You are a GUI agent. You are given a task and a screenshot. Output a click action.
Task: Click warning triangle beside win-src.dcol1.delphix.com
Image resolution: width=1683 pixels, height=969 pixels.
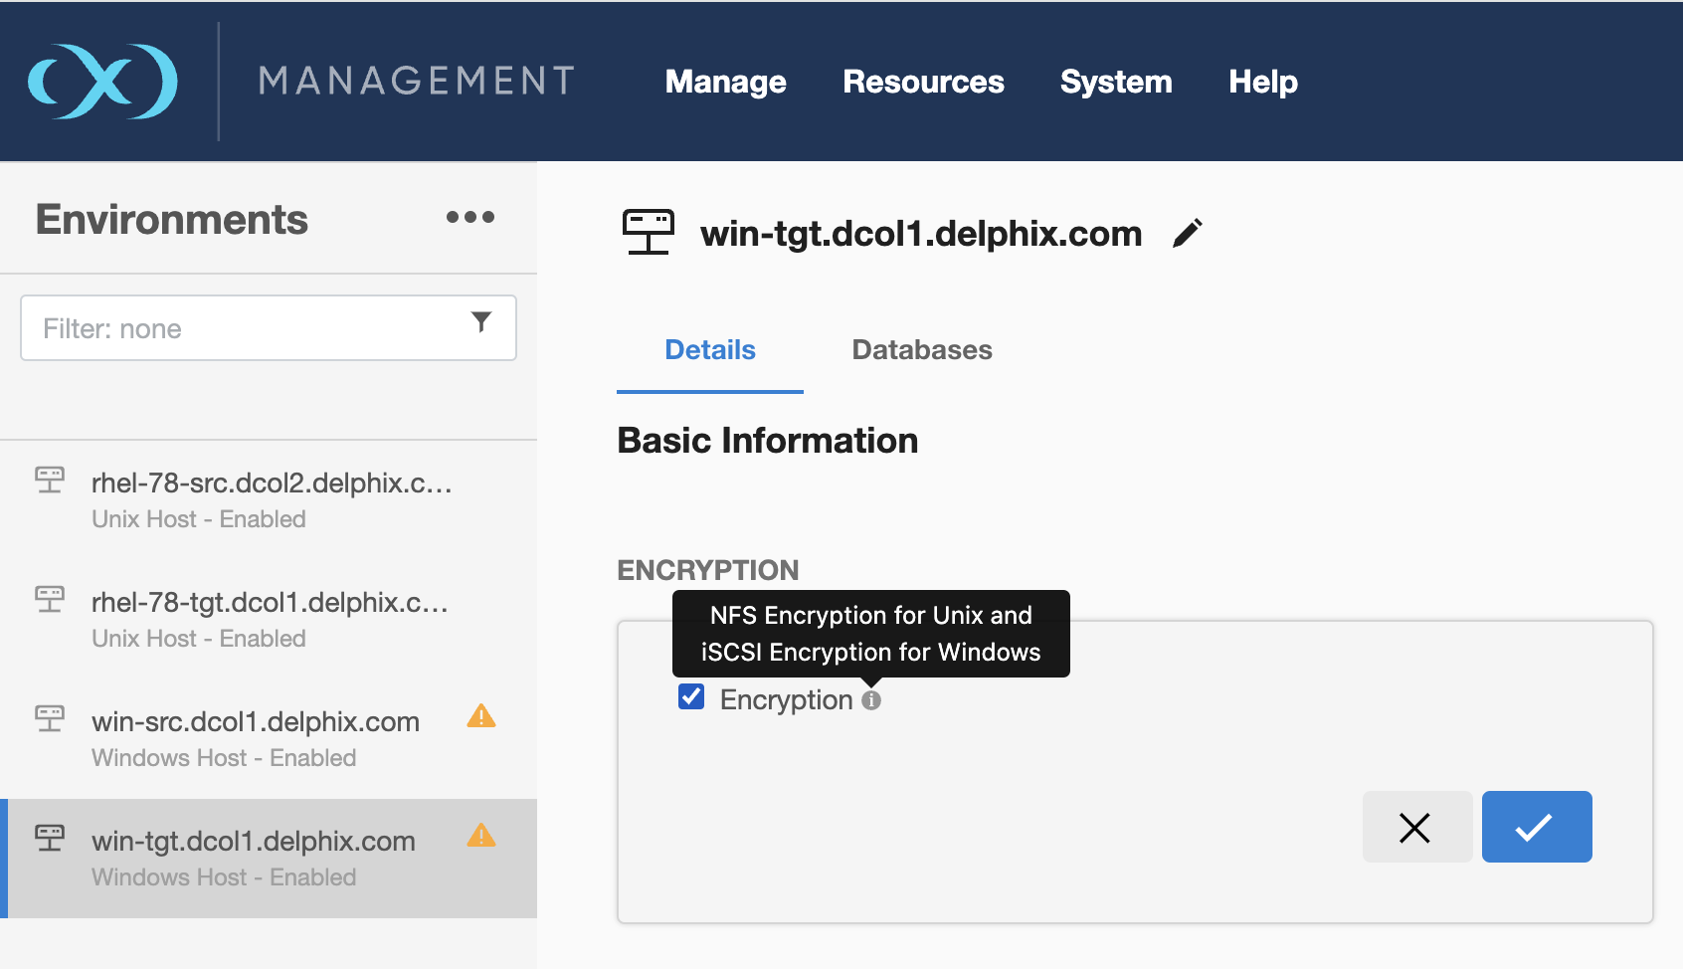[x=481, y=716]
